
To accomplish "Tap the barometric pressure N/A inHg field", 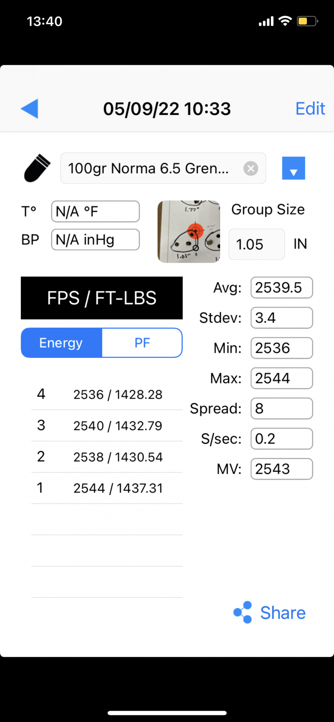I will click(95, 240).
